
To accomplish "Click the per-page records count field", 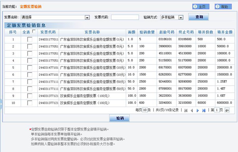I will (x=145, y=110).
